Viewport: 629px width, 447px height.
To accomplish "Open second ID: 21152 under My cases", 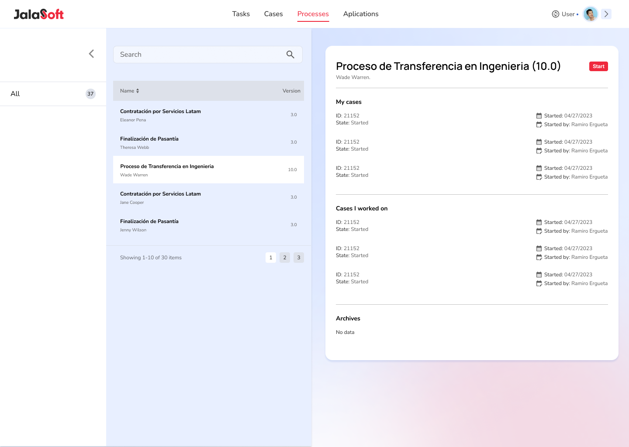I will pos(348,142).
